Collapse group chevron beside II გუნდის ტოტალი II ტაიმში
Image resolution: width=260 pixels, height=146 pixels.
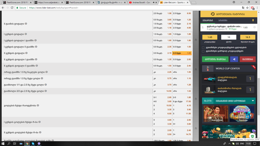[x=196, y=69]
